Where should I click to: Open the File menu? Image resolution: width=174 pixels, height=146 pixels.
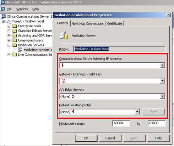9,9
